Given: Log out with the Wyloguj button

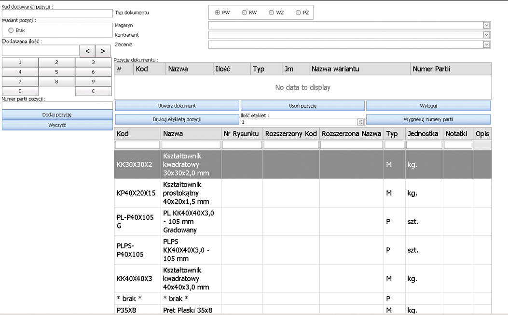Looking at the screenshot, I should pos(428,106).
